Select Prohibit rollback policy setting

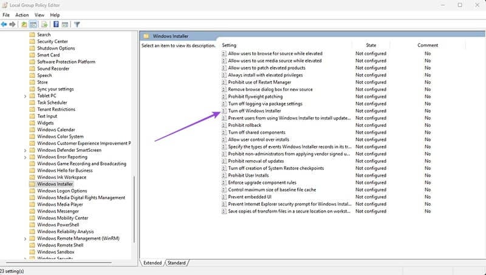point(244,125)
